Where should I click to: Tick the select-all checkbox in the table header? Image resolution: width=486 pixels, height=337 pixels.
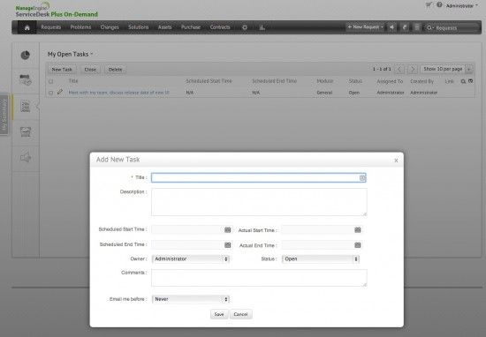coord(51,81)
